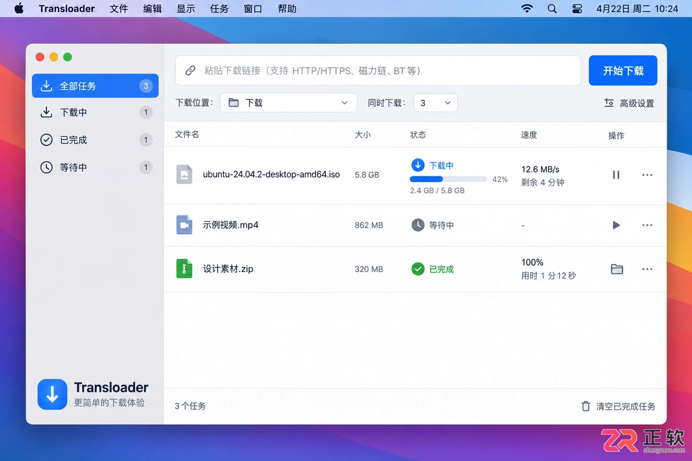692x461 pixels.
Task: Click the menu bar date and time
Action: 637,9
